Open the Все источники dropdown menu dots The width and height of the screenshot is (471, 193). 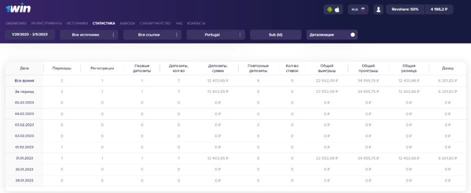click(x=113, y=35)
